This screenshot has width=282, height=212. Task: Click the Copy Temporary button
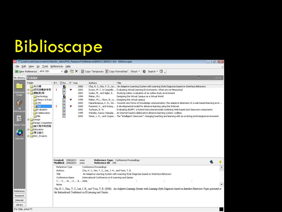tap(92, 71)
